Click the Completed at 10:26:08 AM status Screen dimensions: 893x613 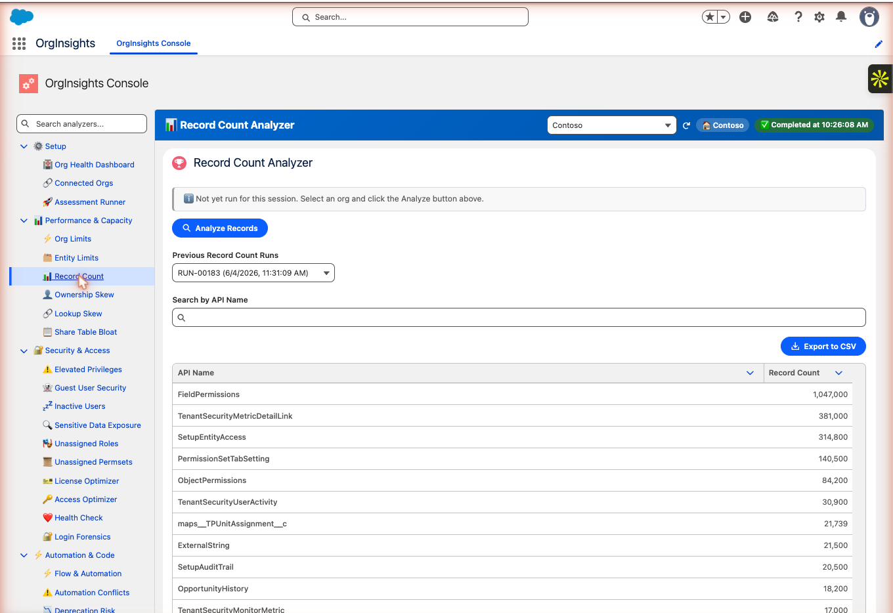[814, 125]
